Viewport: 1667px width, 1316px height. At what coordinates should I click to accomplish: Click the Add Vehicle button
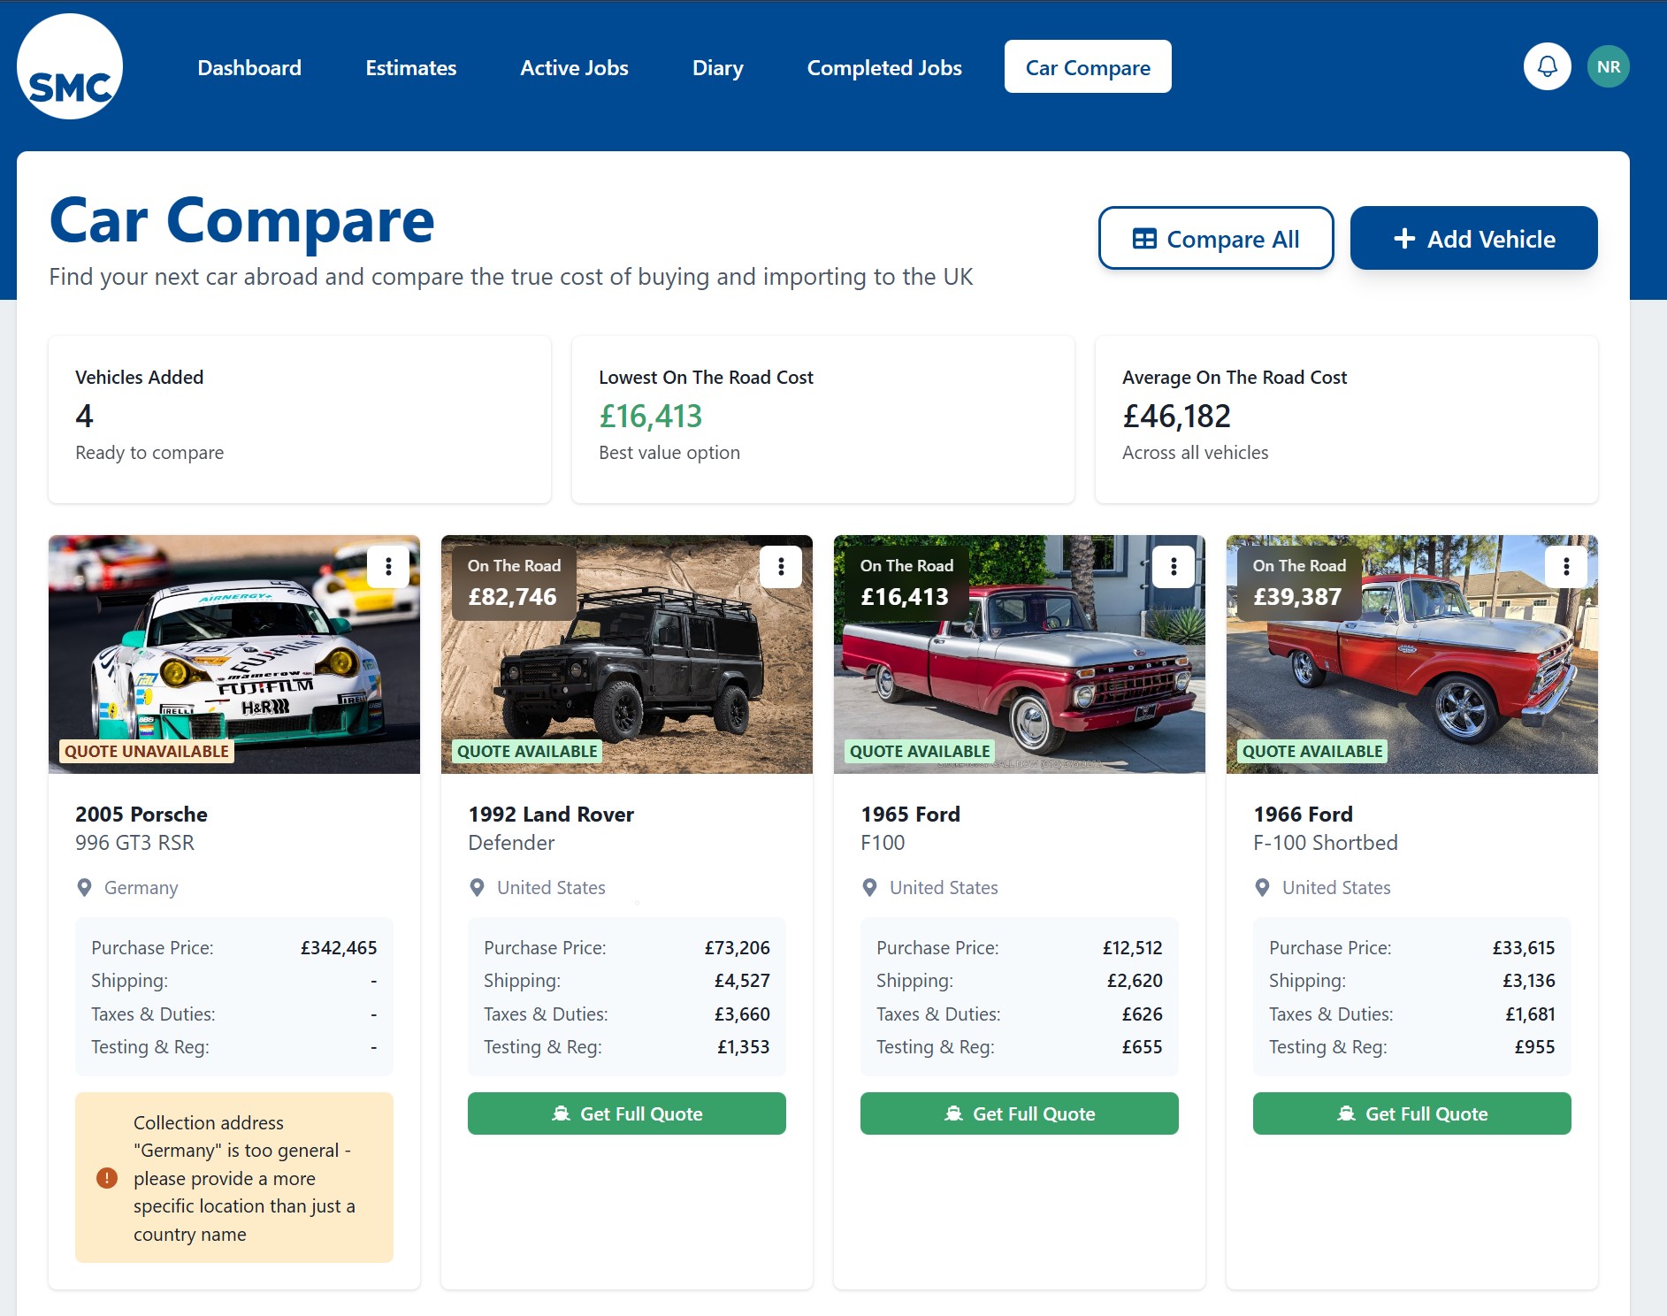(1473, 238)
